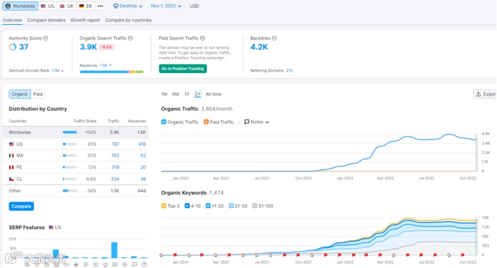Toggle the 11-20 keywords checkbox
Screen dimensions: 497x268
point(208,206)
